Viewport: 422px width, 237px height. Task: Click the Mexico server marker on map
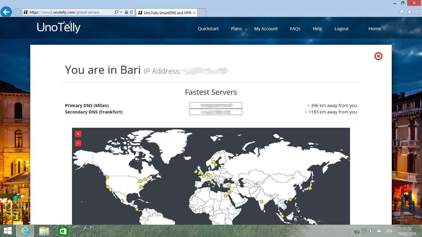click(122, 201)
